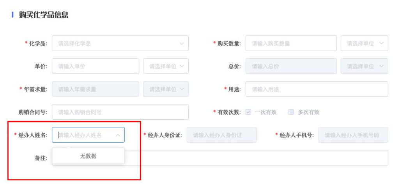Collapse the 经办人姓名 dropdown arrow
Screen dimensions: 393x185
[x=118, y=135]
